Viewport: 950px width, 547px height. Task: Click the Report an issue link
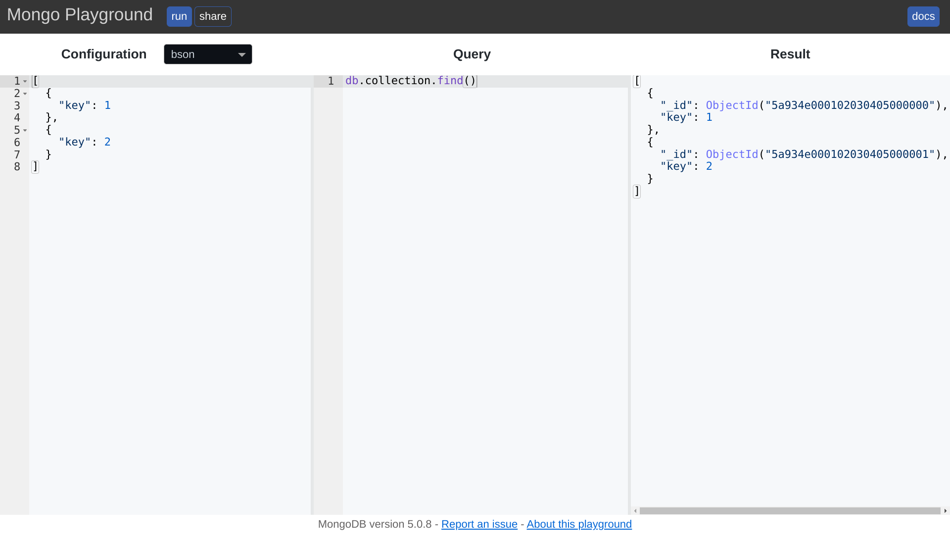(x=479, y=524)
